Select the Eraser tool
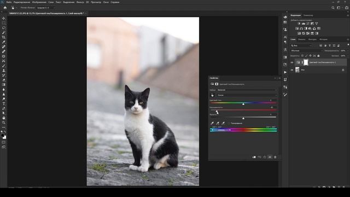 [x=4, y=80]
